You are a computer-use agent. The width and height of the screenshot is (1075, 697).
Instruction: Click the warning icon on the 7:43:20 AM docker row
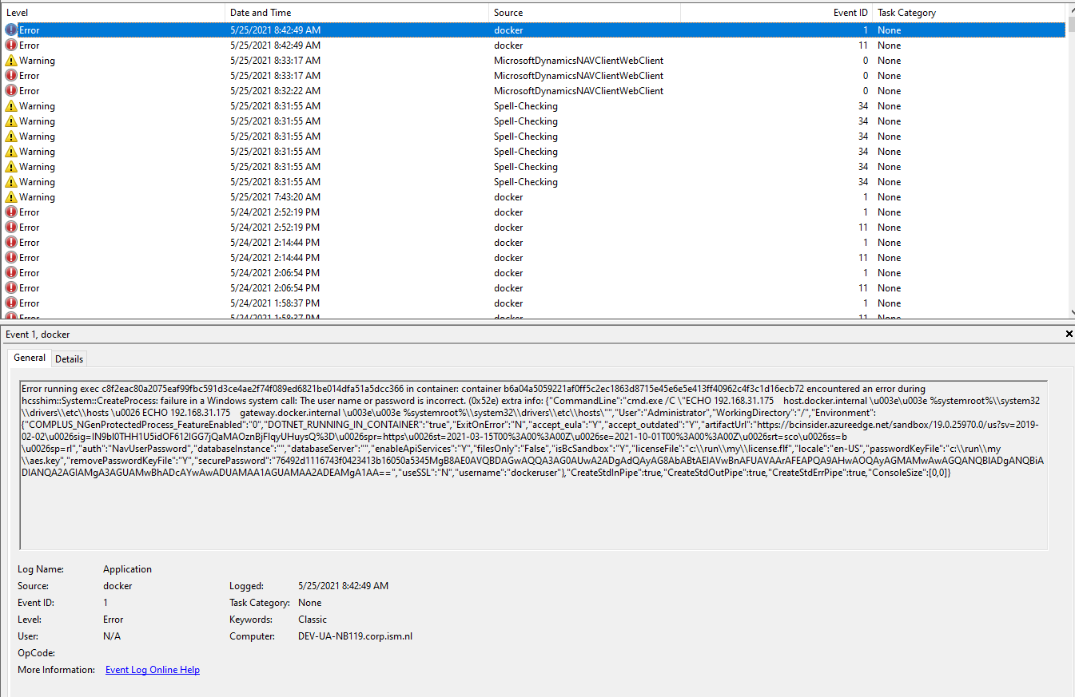coord(10,196)
